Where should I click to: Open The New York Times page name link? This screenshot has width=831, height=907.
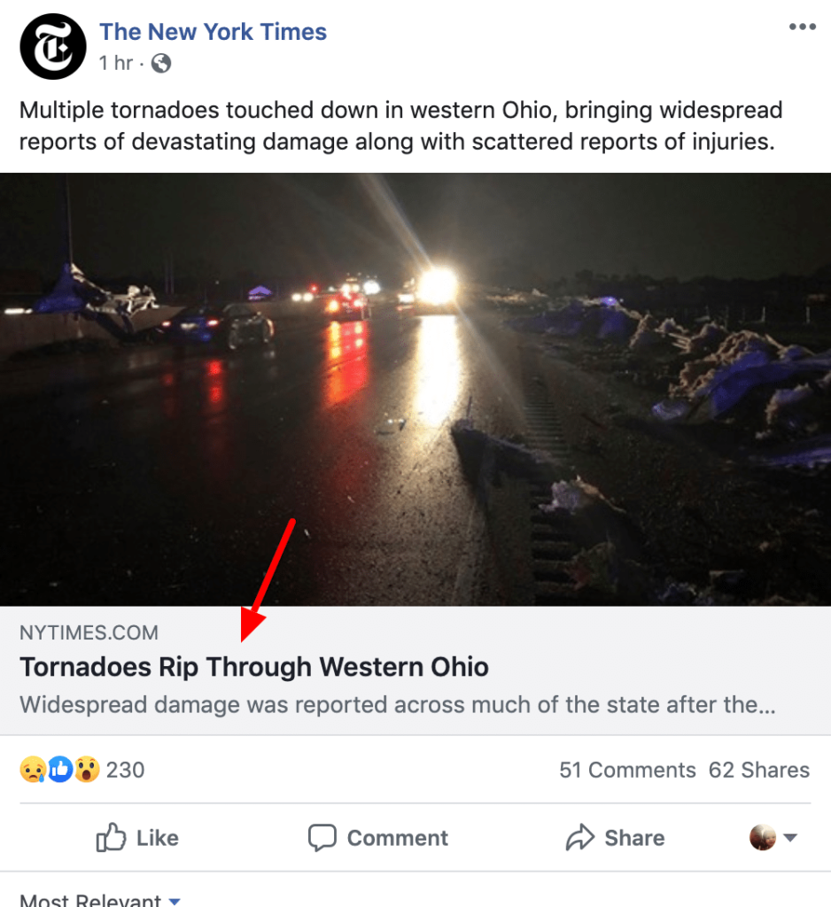[x=213, y=32]
